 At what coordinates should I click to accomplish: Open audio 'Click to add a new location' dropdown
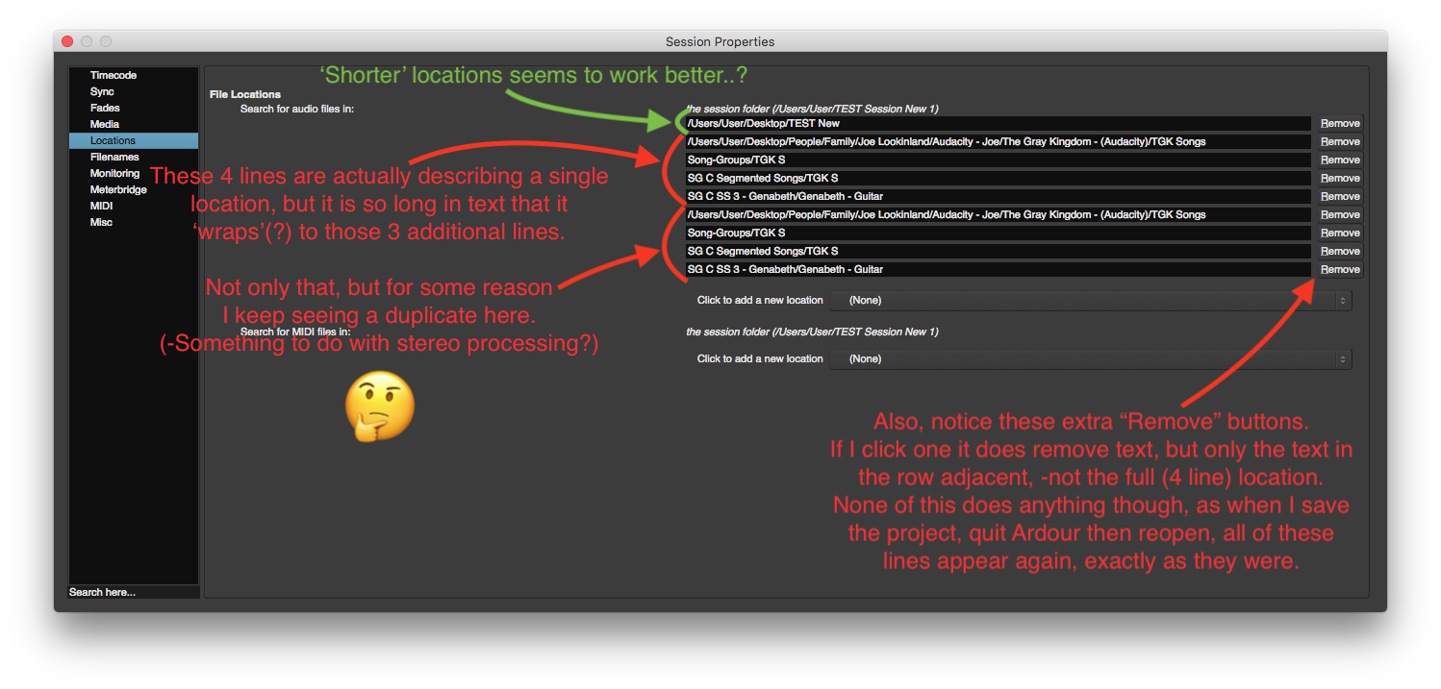point(1090,301)
